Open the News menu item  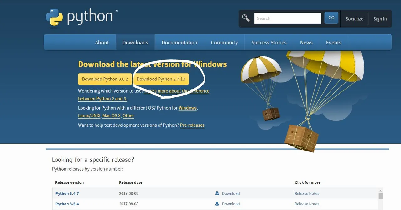pyautogui.click(x=306, y=43)
